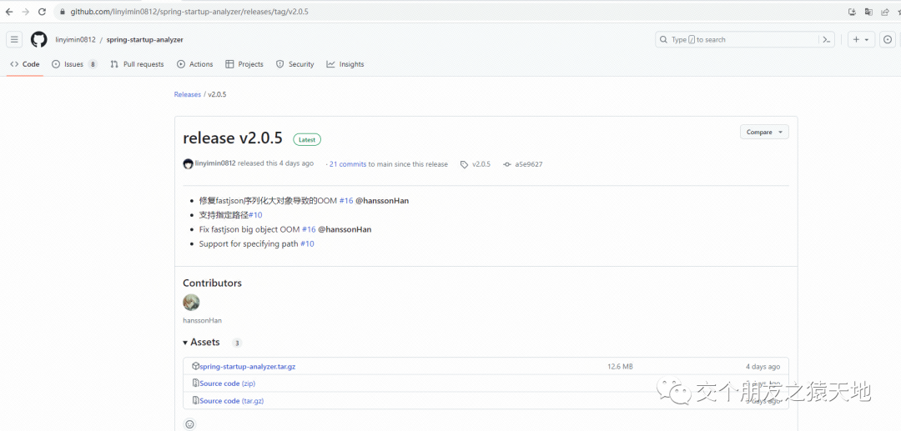901x431 pixels.
Task: Open the Releases breadcrumb link
Action: [188, 94]
